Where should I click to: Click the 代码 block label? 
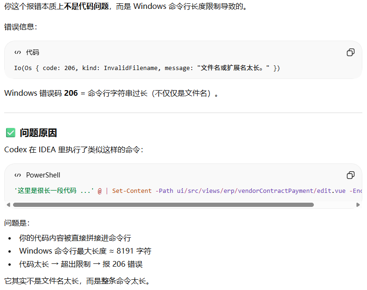point(33,52)
